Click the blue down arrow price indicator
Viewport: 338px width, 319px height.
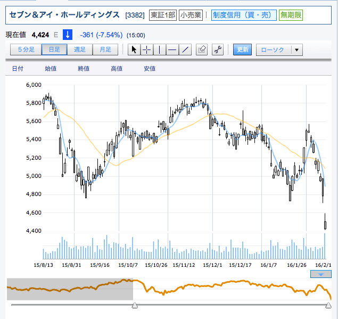tap(68, 35)
